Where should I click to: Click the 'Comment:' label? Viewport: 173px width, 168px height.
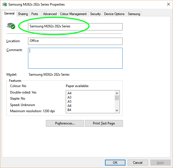click(x=14, y=50)
